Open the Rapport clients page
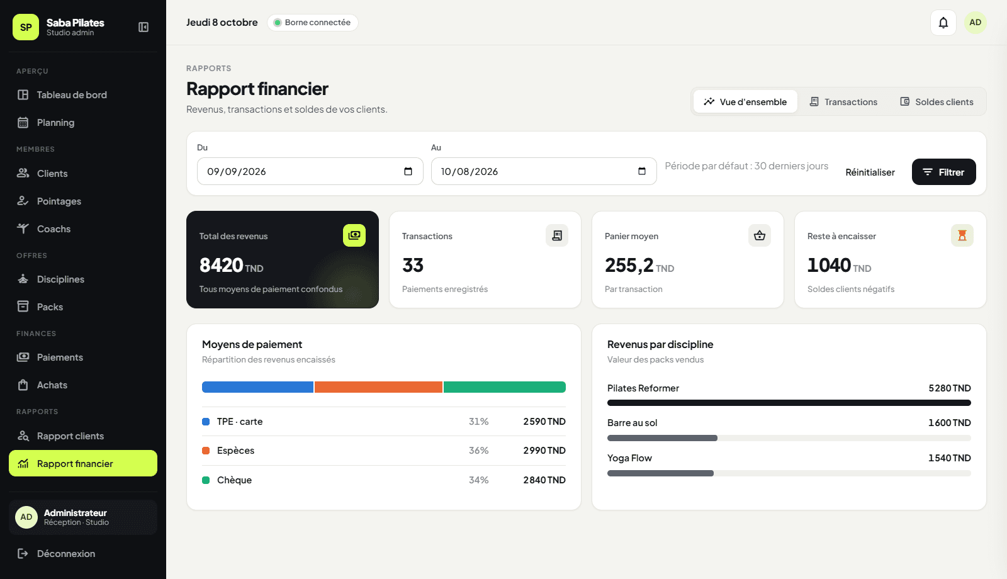This screenshot has height=579, width=1007. [83, 436]
